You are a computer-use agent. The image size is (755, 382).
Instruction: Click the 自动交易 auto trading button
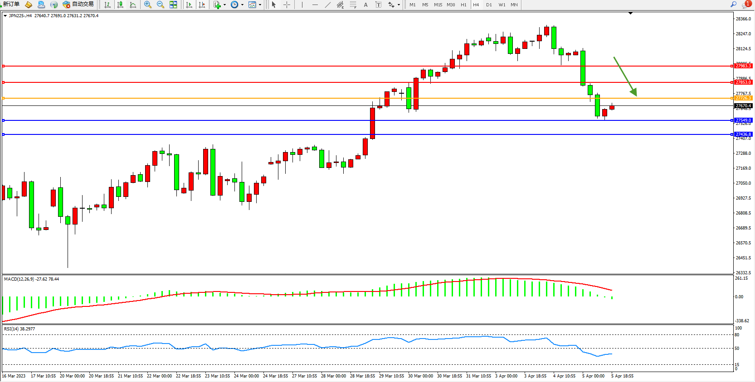coord(78,4)
